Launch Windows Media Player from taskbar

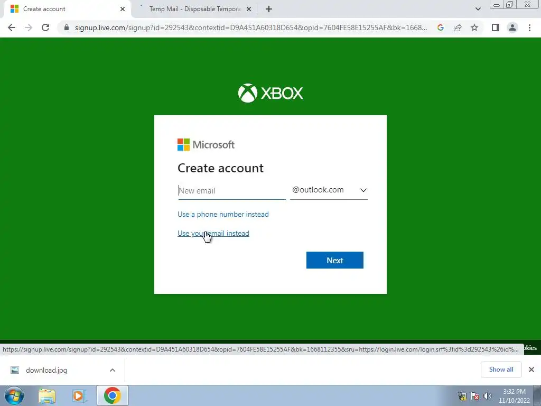click(79, 395)
